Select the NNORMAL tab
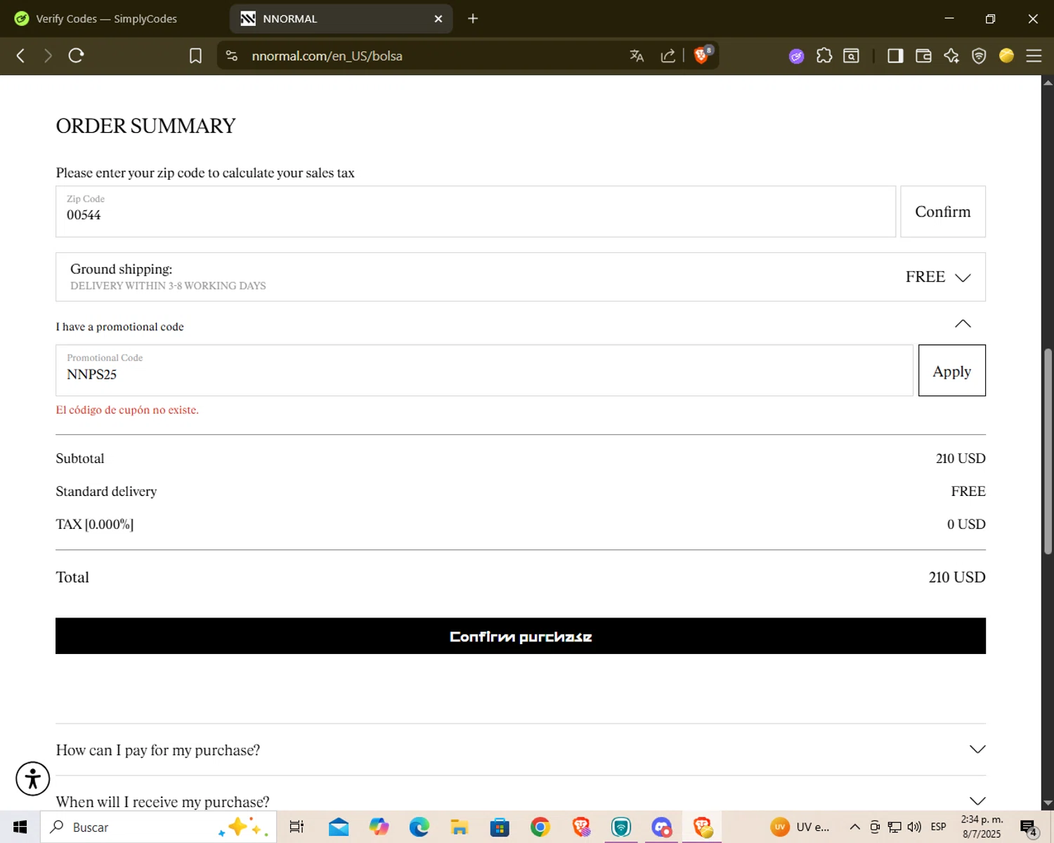 341,19
